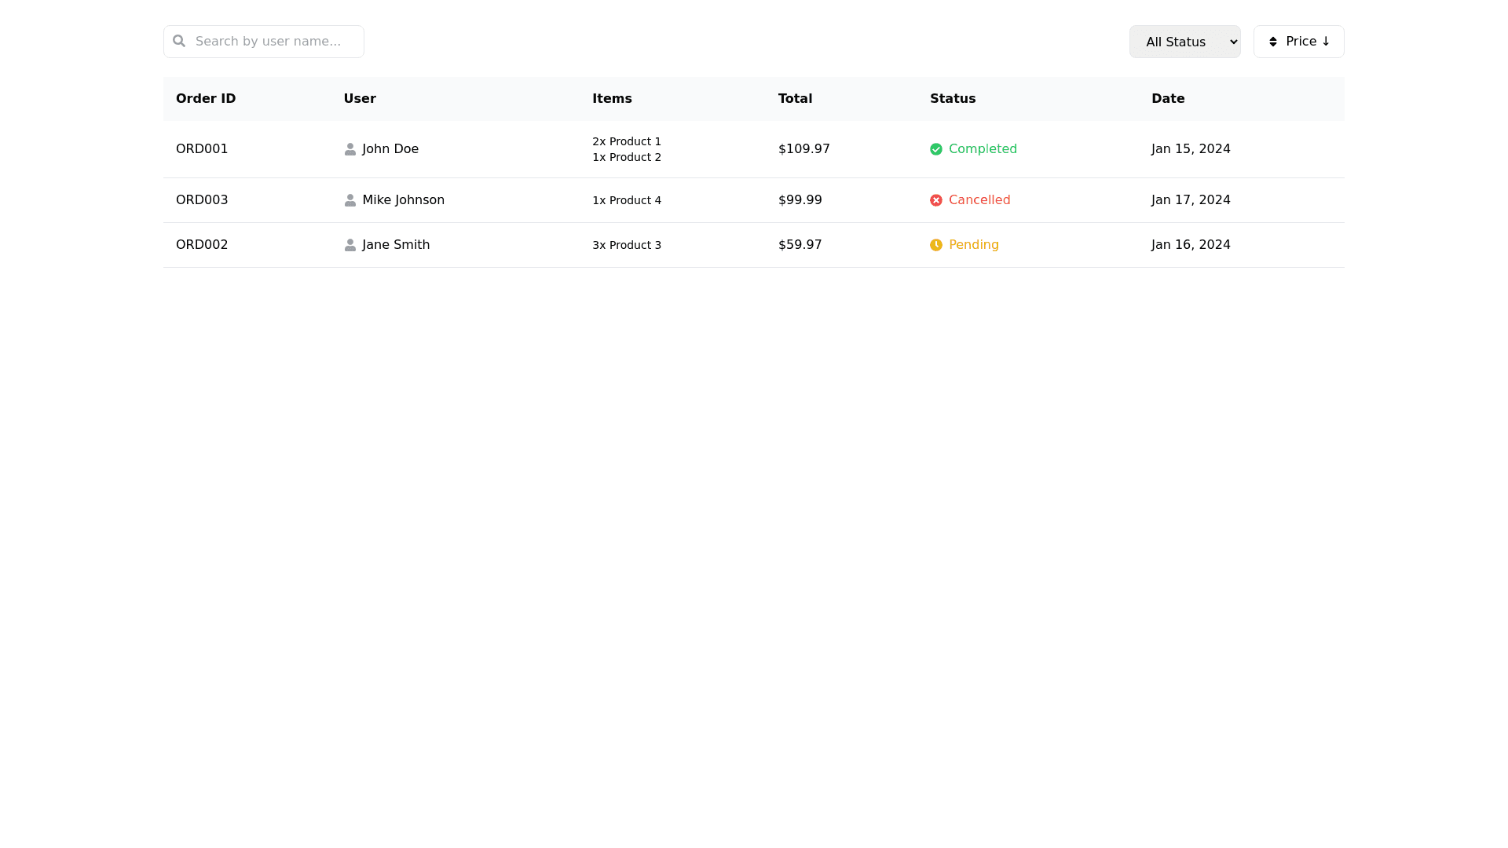Toggle the Price sort button

click(1307, 42)
